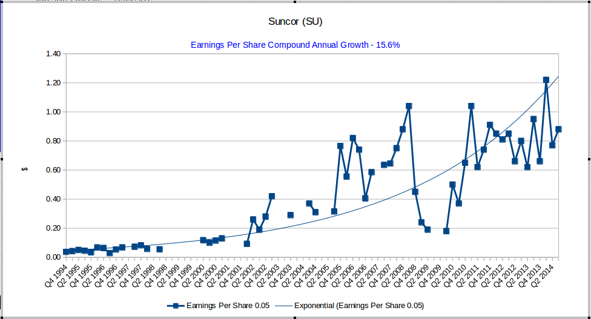Click the left-middle chart selection handle

coord(1,159)
